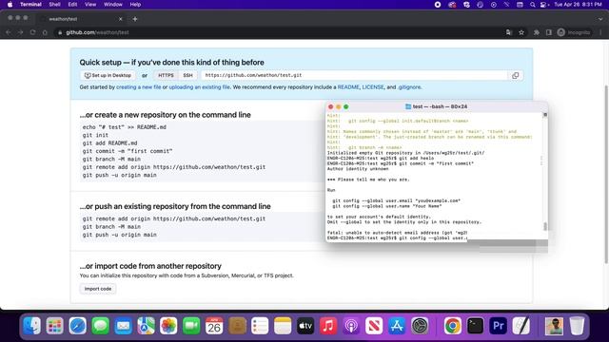Open the LICENSE link

coord(373,87)
